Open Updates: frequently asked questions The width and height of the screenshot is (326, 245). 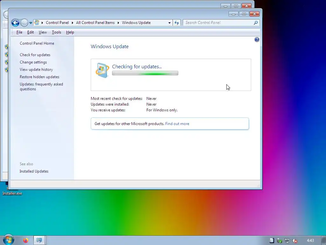pos(41,86)
